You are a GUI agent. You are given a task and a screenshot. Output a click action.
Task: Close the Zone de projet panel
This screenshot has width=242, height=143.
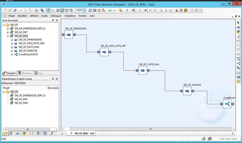57,20
